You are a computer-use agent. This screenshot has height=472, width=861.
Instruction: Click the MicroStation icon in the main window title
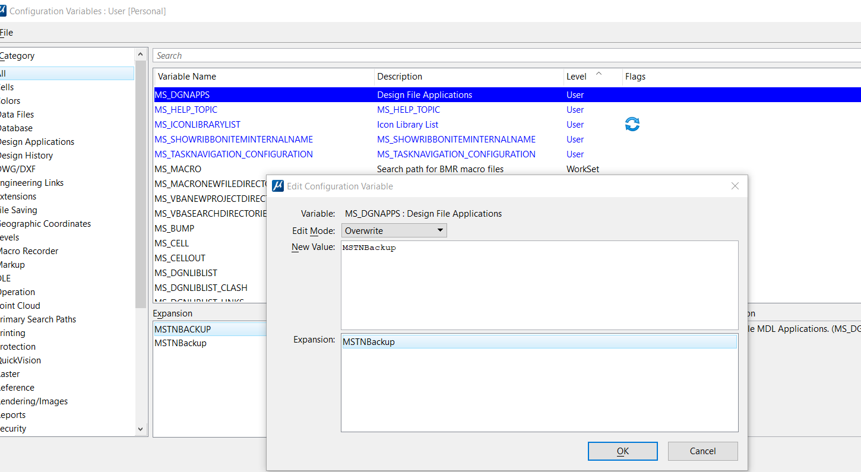click(2, 11)
